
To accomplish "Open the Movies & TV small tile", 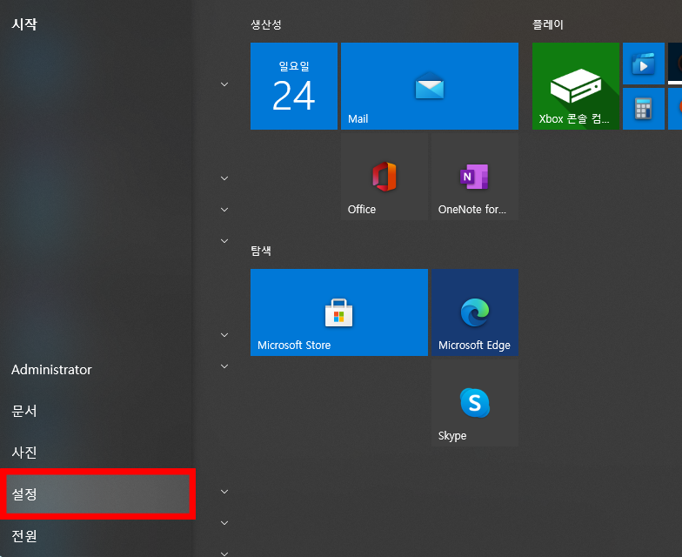I will click(644, 64).
